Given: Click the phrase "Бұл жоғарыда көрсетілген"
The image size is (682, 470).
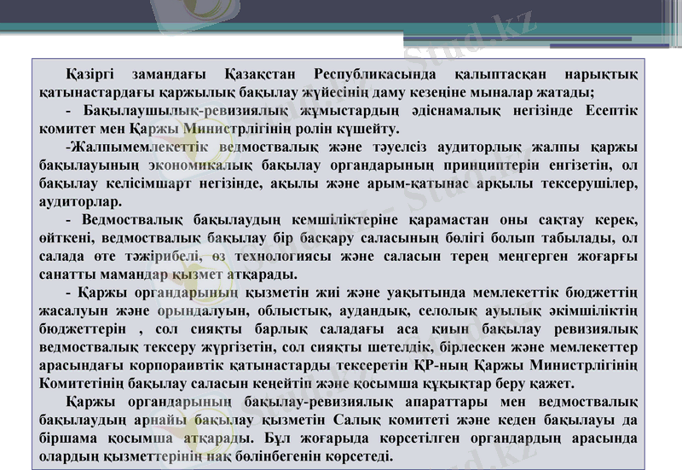Looking at the screenshot, I should click(x=363, y=438).
